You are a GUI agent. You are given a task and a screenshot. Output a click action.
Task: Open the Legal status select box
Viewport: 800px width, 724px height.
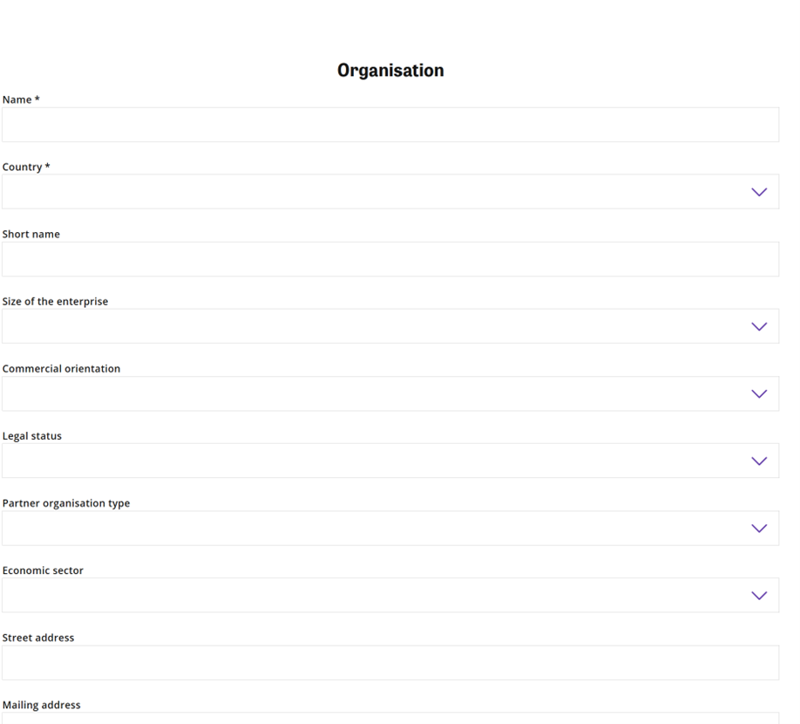click(x=375, y=461)
